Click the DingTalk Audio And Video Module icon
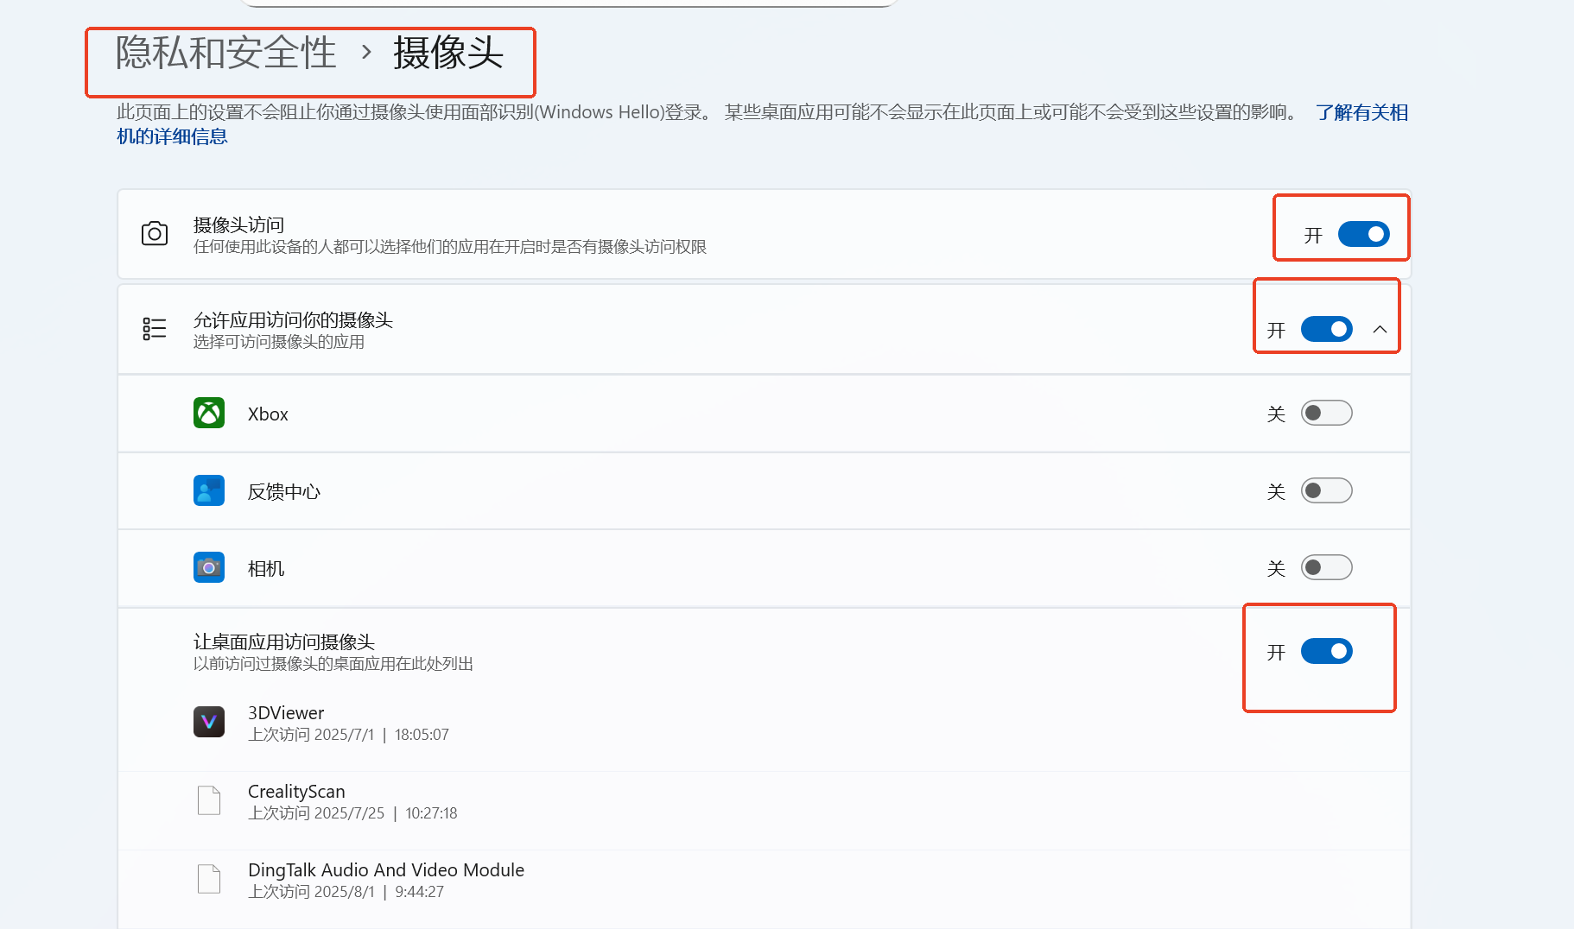 coord(209,879)
